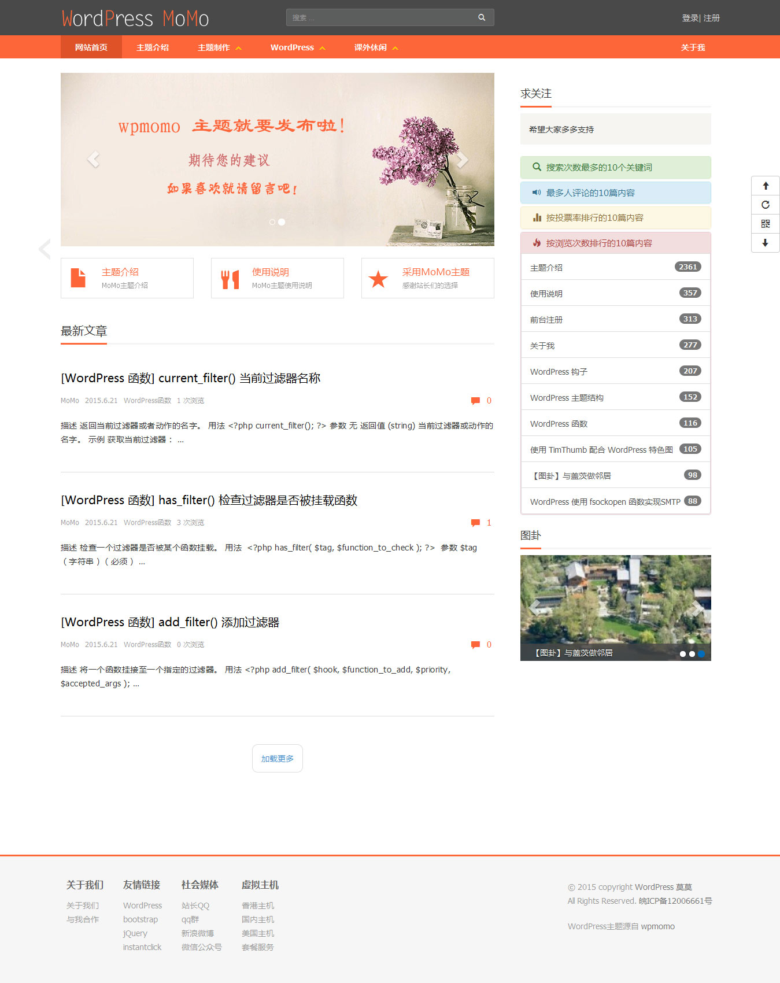Click large left chevron outside the banner

pos(45,249)
